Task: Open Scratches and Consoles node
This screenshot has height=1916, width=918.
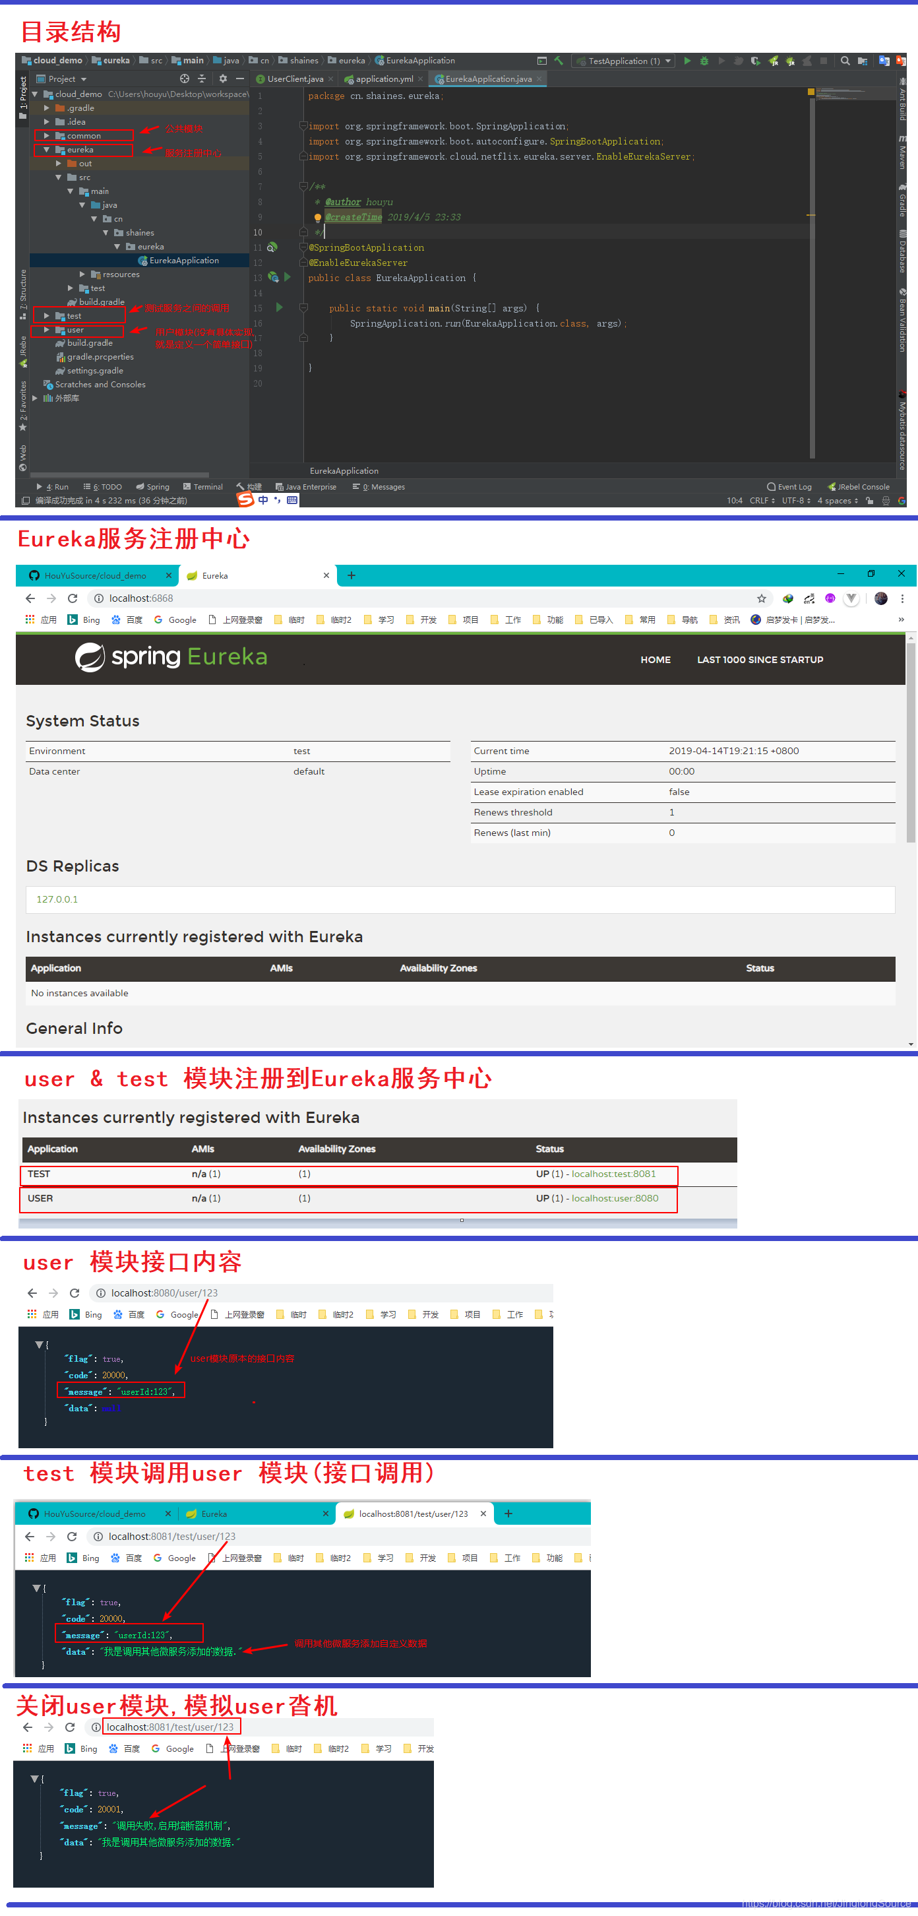Action: click(94, 385)
